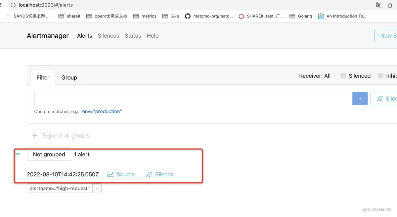
Task: Focus the filter matcher input field
Action: pos(194,98)
